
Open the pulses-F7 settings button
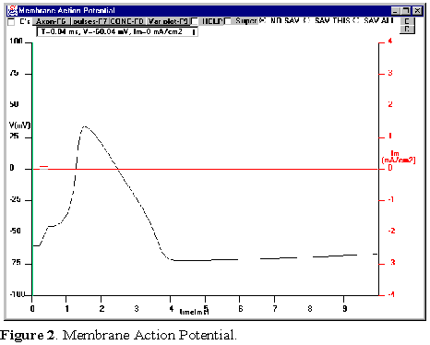tap(90, 21)
